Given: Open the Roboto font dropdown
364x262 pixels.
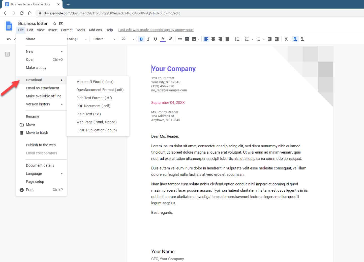Looking at the screenshot, I should (x=104, y=39).
